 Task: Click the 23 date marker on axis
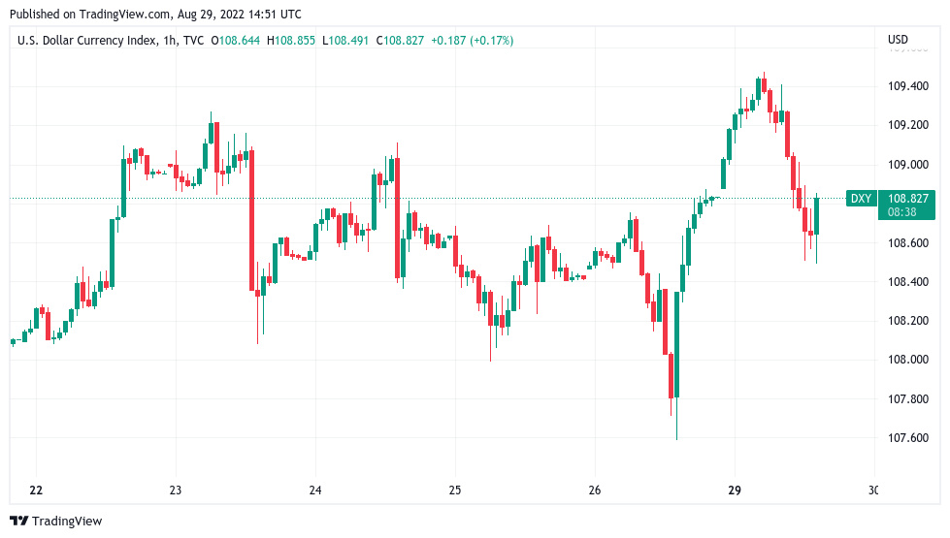coord(175,491)
